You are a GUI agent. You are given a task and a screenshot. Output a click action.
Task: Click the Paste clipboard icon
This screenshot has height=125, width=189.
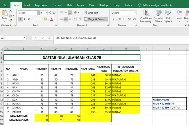tap(5, 13)
